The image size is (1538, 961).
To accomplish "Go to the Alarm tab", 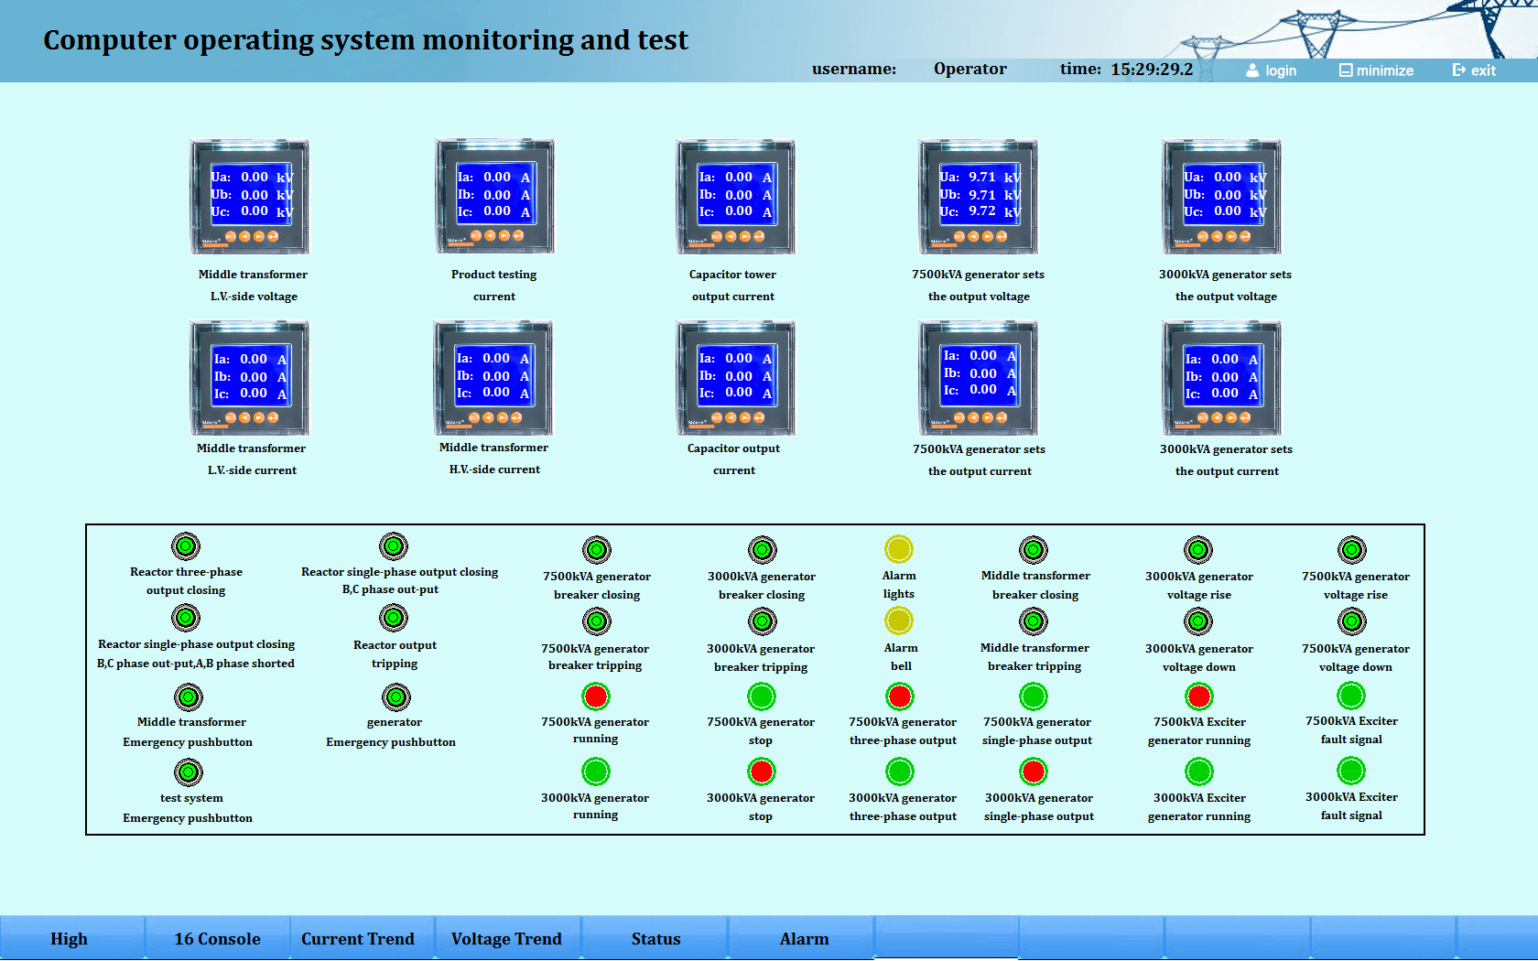I will pos(804,939).
